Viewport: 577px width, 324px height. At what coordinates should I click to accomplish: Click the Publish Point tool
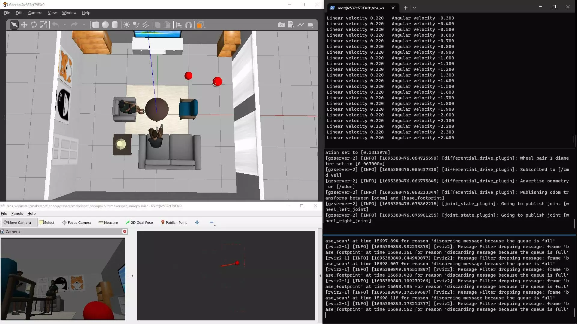click(174, 222)
